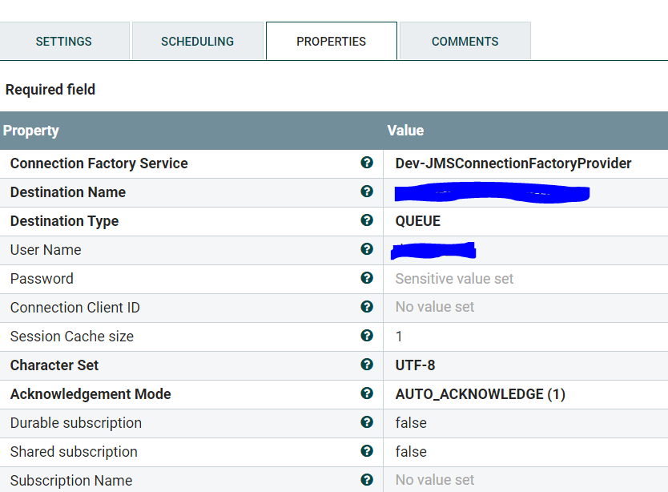Click help icon for Acknowledgement Mode
The width and height of the screenshot is (668, 492).
(x=367, y=393)
